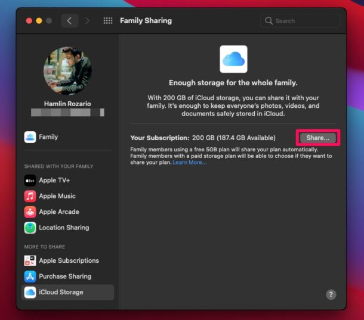364x320 pixels.
Task: Click the search magnifier icon
Action: pos(269,21)
